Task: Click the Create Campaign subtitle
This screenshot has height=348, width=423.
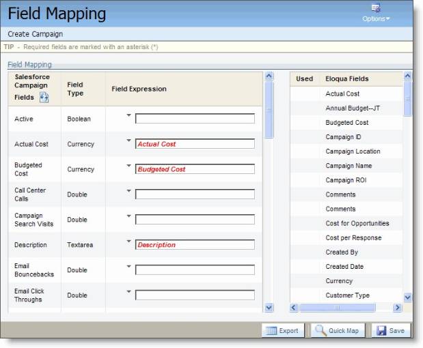Action: [36, 34]
